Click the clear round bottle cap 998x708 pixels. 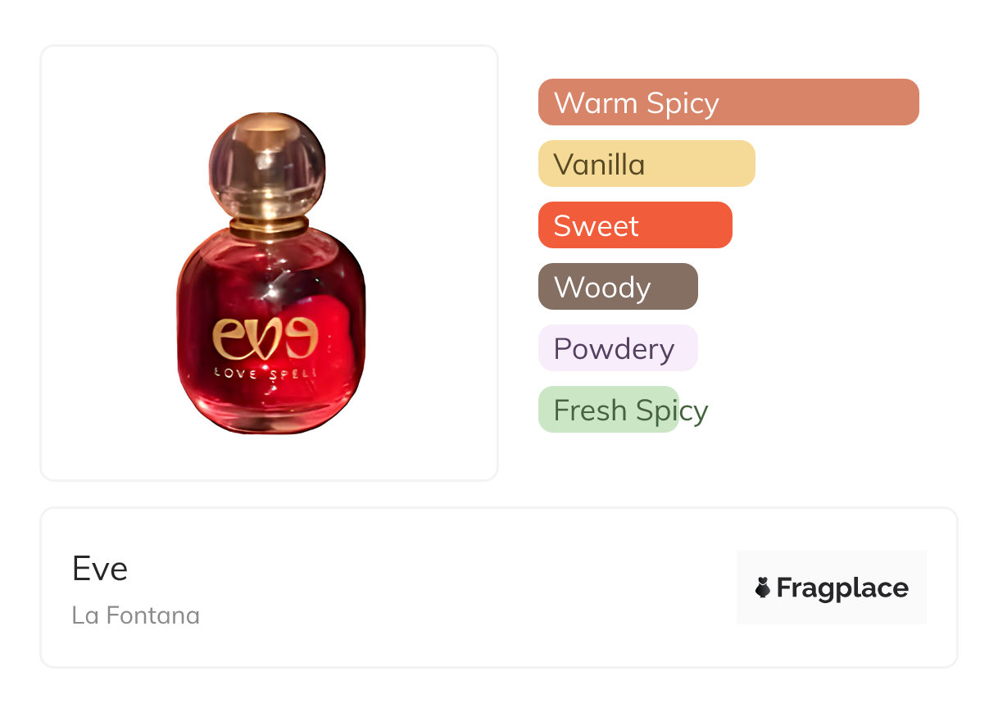tap(266, 164)
